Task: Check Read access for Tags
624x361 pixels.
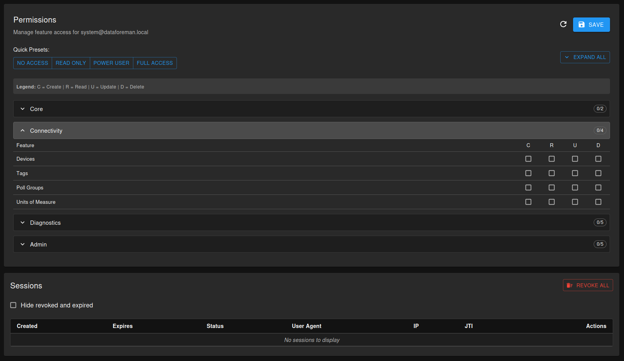Action: 552,173
